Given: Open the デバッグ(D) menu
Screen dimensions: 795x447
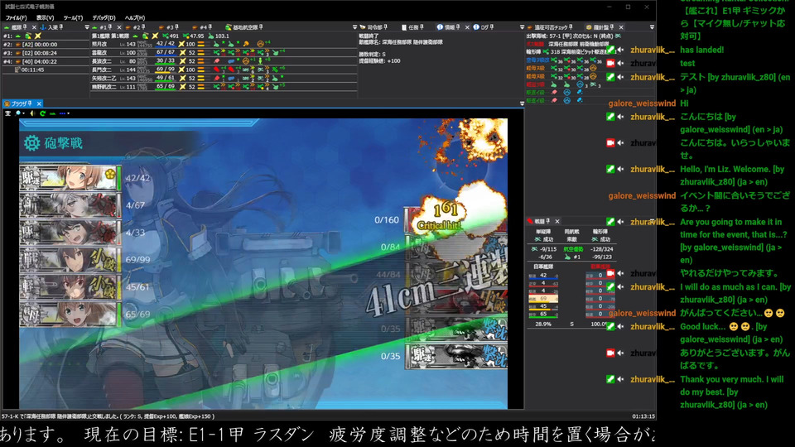Looking at the screenshot, I should point(104,17).
